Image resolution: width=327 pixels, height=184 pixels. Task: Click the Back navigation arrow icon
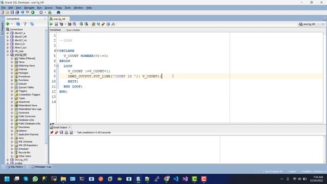click(x=22, y=12)
